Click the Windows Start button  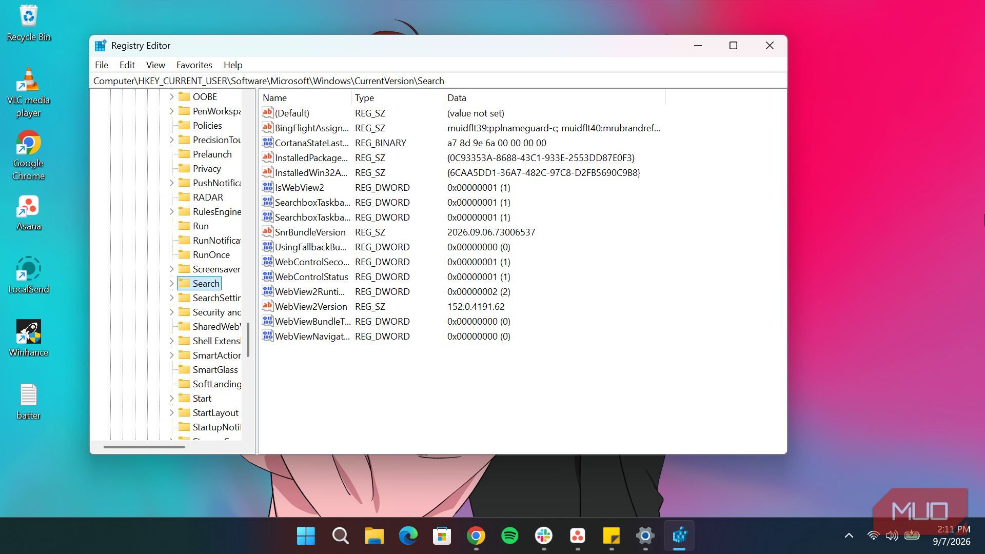[x=306, y=536]
